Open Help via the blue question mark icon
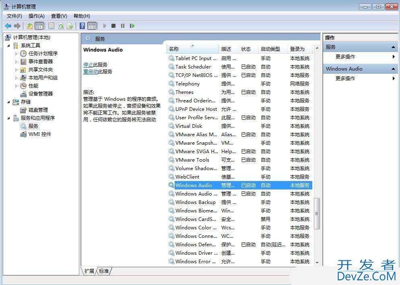The image size is (400, 285). click(82, 26)
